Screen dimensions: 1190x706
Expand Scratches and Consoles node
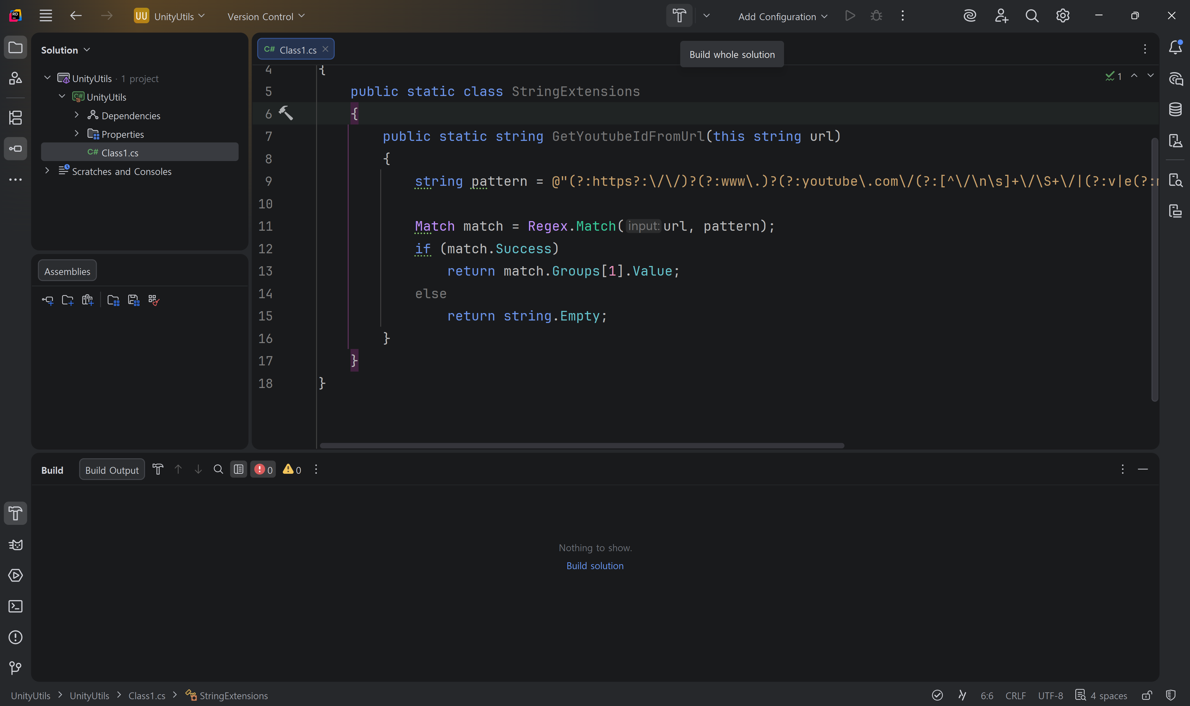pyautogui.click(x=47, y=171)
